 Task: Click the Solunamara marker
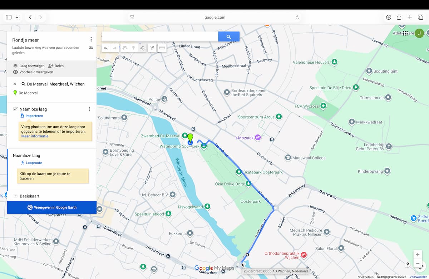point(124,117)
